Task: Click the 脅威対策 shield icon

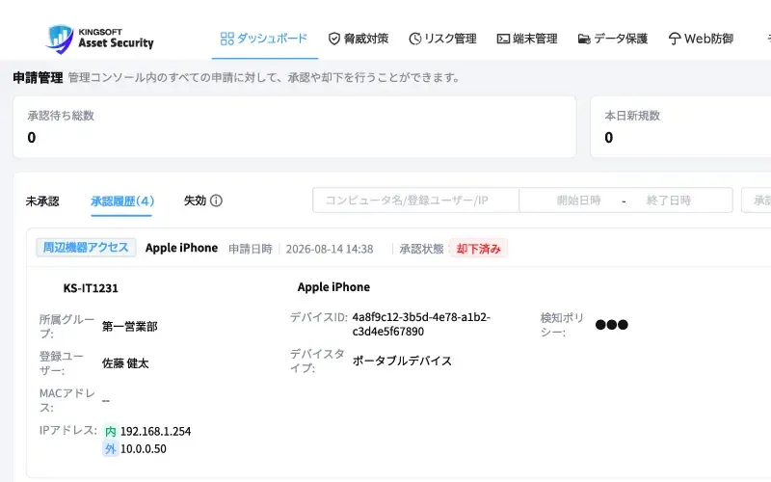Action: tap(334, 39)
